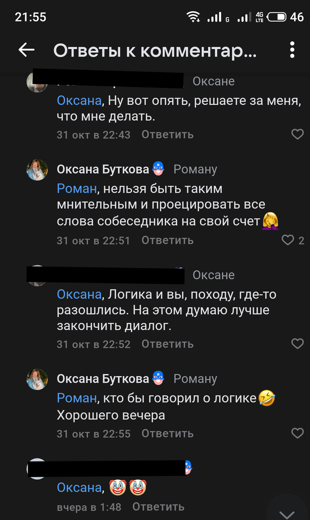This screenshot has width=310, height=520.
Task: Reply to Oksana's 22:51 comment
Action: (167, 240)
